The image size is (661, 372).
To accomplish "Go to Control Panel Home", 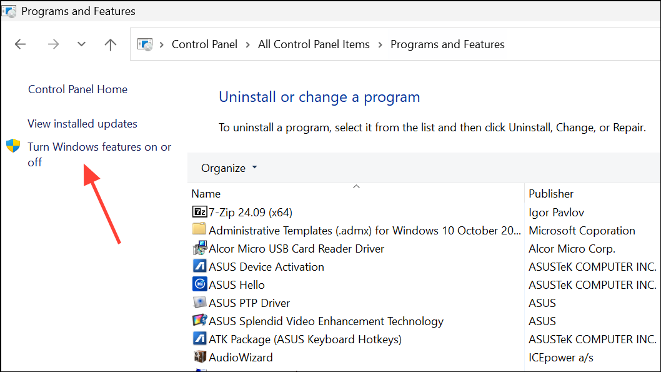I will 77,89.
